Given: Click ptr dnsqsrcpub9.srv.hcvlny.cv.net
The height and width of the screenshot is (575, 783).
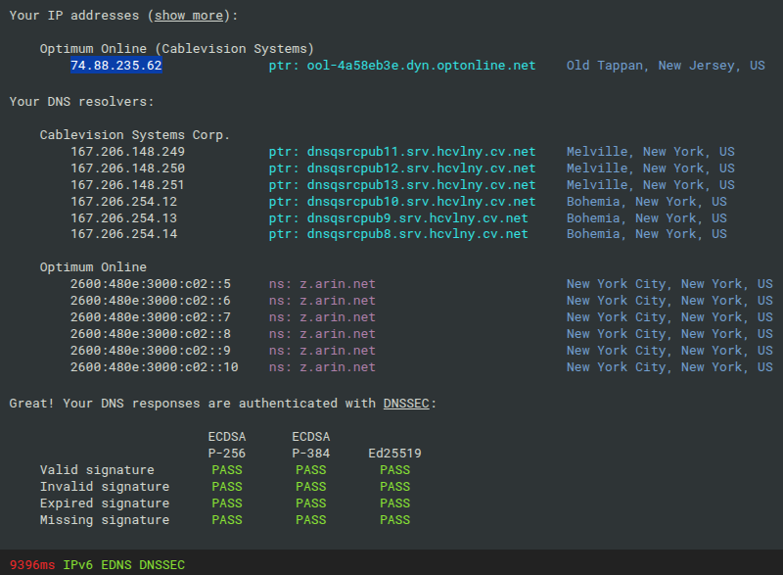Looking at the screenshot, I should pyautogui.click(x=398, y=218).
